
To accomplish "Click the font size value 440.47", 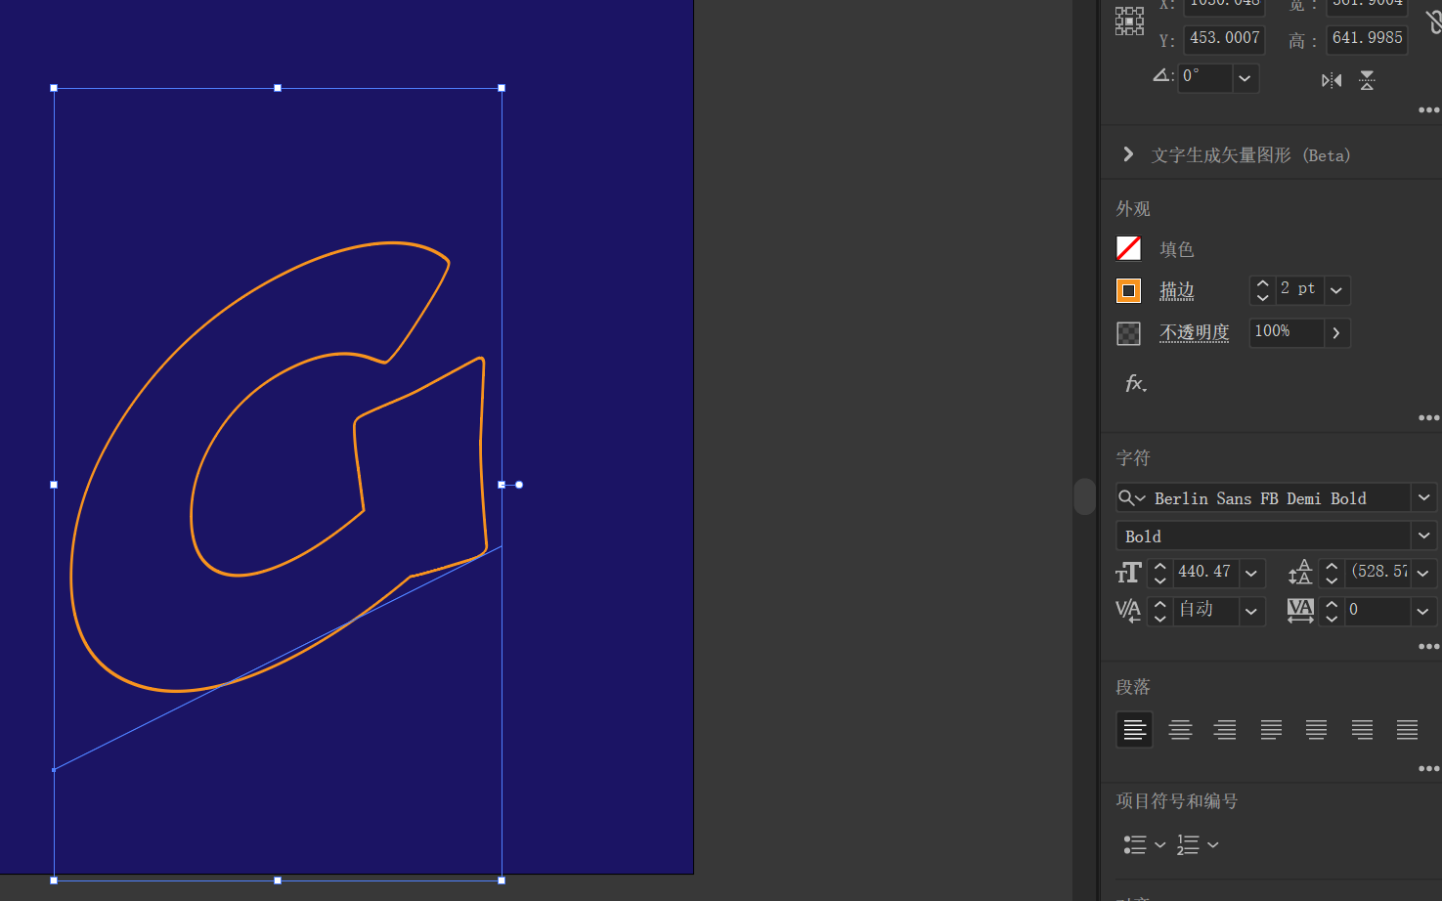I will coord(1205,573).
